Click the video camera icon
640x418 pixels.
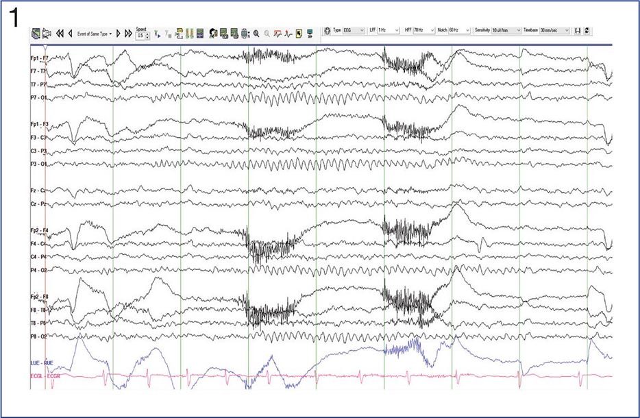[47, 34]
